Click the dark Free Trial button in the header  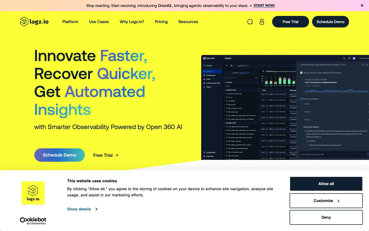(291, 22)
